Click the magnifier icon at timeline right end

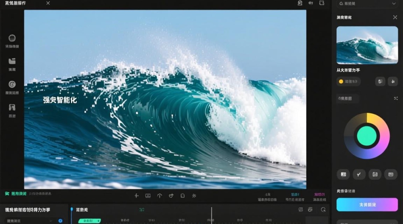[x=323, y=210]
